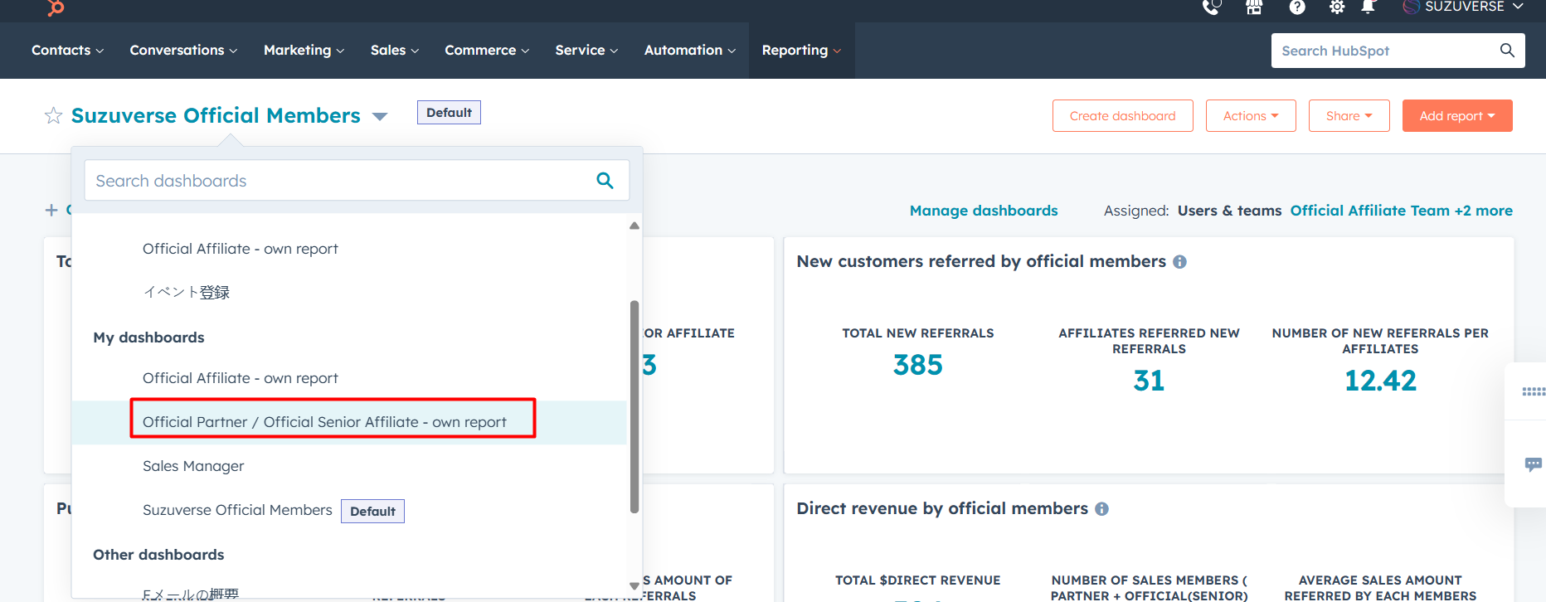Favorite the dashboard with star icon
The image size is (1546, 602).
[x=53, y=116]
